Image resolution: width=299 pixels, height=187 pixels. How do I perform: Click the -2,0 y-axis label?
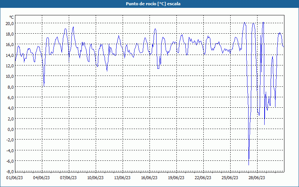(x=10, y=140)
